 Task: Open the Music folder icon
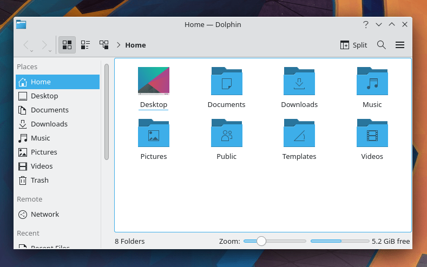pyautogui.click(x=372, y=82)
